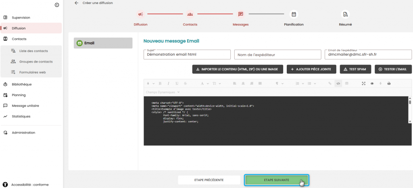Click the Résumé step icon
Viewport: 413px width, 188px height.
pos(345,14)
